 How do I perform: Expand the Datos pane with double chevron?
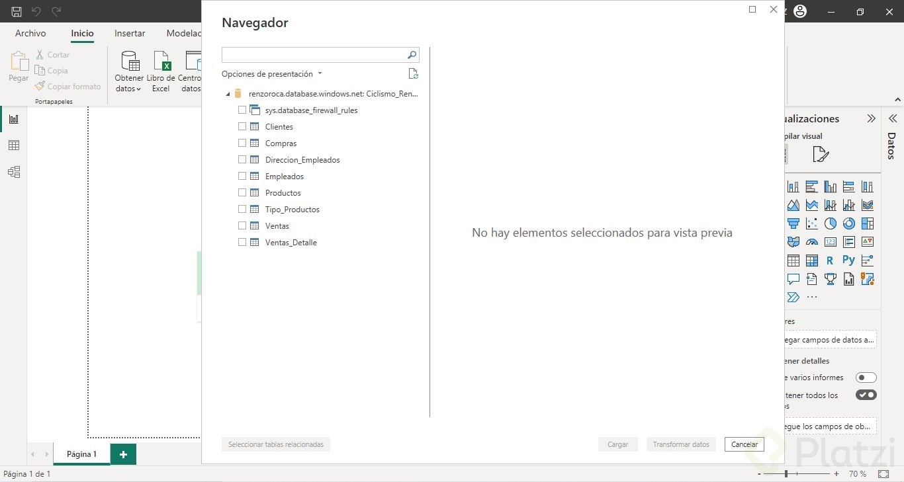click(892, 118)
